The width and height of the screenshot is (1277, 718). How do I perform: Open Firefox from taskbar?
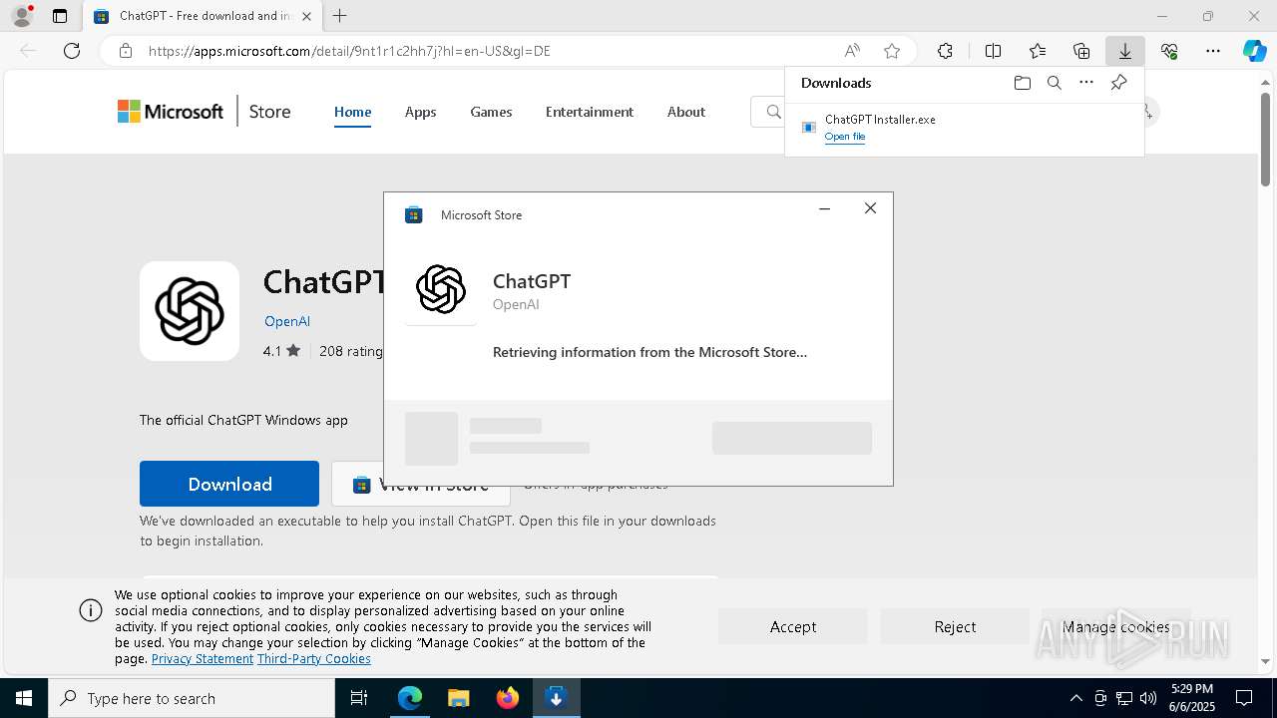point(508,698)
